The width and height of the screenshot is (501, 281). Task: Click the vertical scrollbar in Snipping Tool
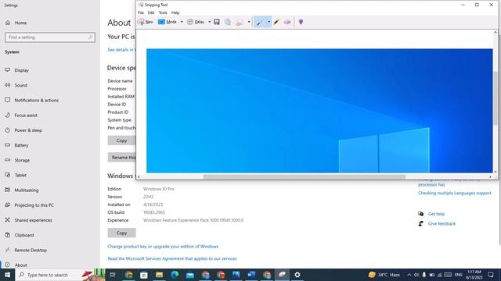[x=496, y=98]
